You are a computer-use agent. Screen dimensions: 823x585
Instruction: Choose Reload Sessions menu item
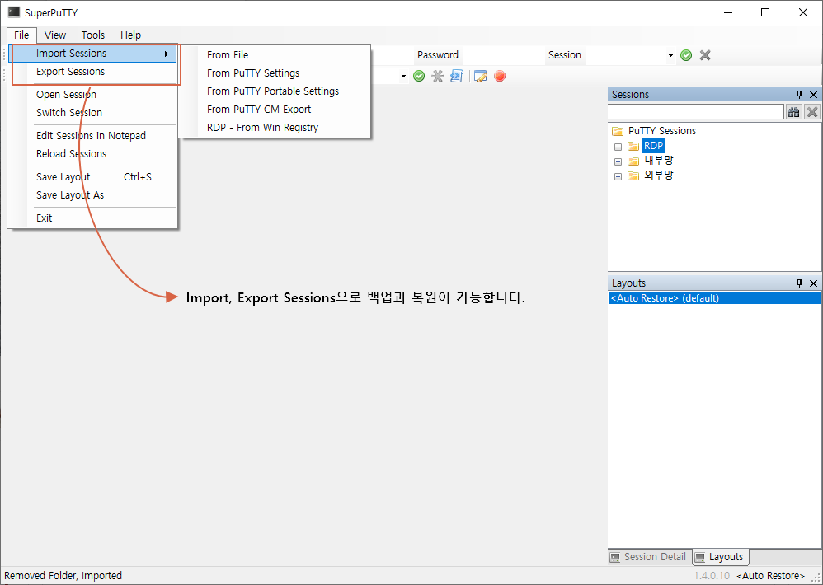(93, 154)
